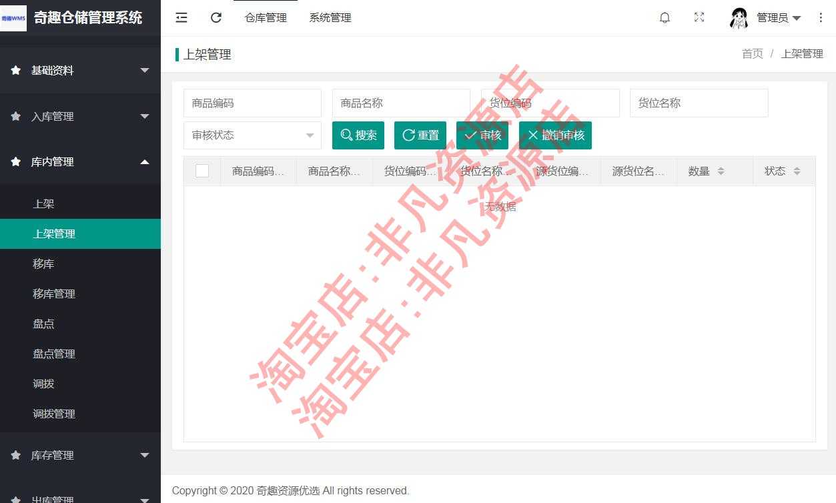Toggle the select-all checkbox in table header
Image resolution: width=836 pixels, height=503 pixels.
click(x=202, y=171)
